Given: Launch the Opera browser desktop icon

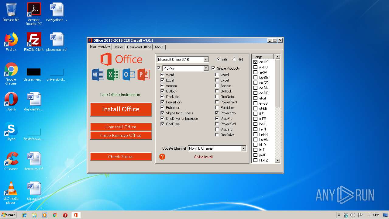Looking at the screenshot, I should 11,102.
